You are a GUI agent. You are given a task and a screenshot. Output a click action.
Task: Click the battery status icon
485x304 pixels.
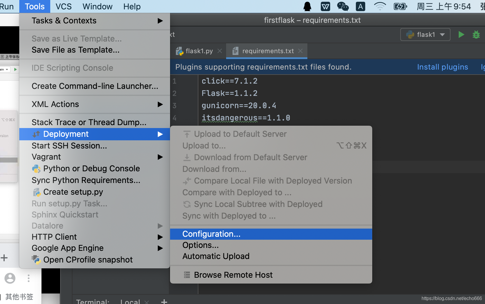tap(400, 6)
